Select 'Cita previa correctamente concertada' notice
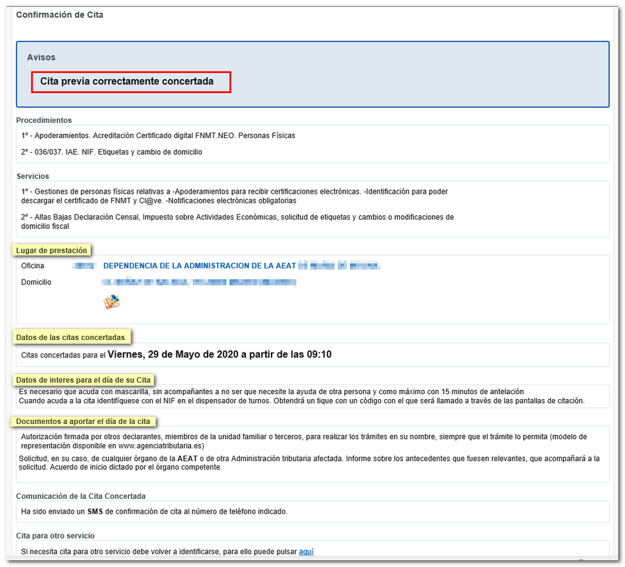Viewport: 625px width, 567px height. [131, 82]
